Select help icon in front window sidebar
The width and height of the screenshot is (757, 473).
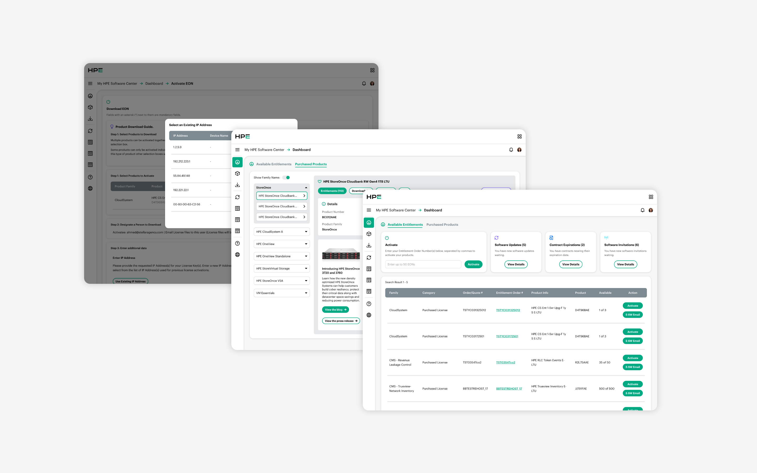(x=369, y=304)
